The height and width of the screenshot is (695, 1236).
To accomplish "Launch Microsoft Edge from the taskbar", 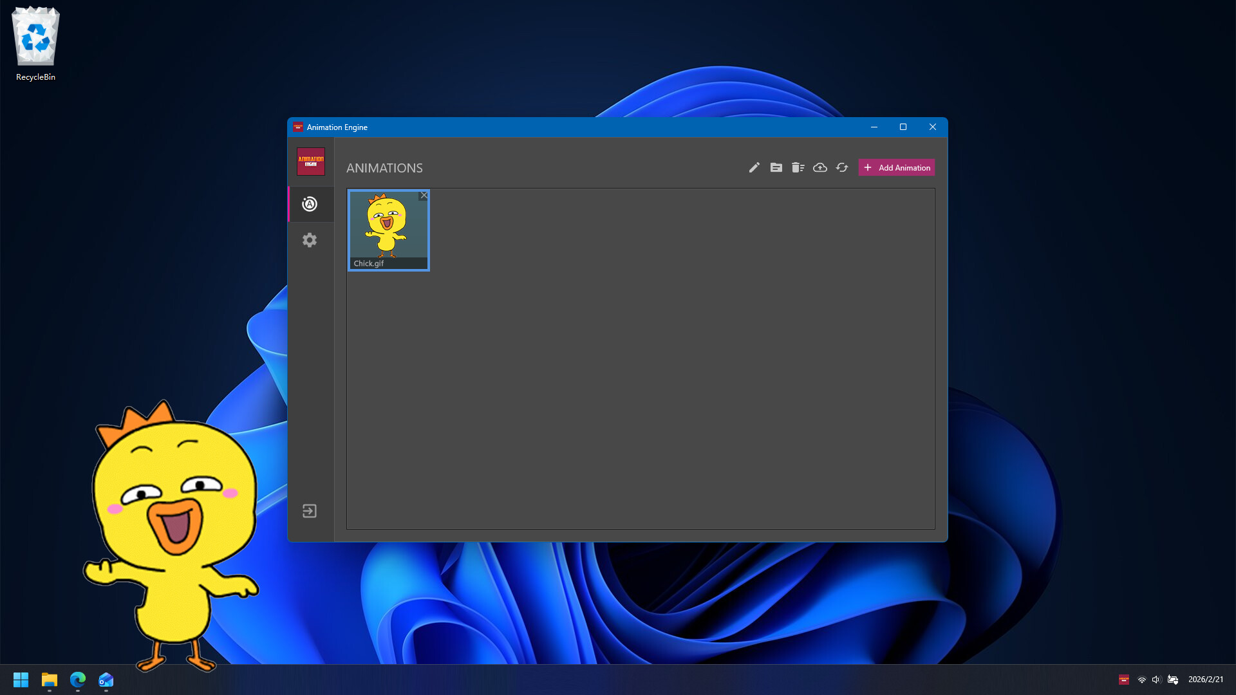I will (x=78, y=680).
